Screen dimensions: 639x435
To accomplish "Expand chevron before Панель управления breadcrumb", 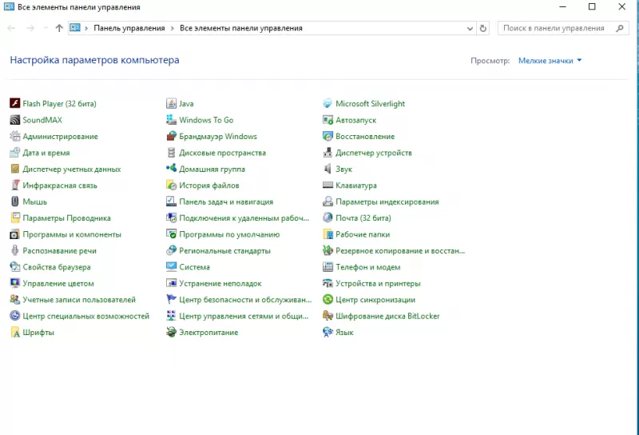I will pyautogui.click(x=86, y=28).
